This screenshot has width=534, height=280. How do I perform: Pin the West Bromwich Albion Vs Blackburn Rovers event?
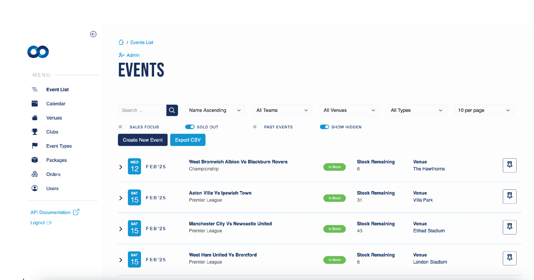509,165
